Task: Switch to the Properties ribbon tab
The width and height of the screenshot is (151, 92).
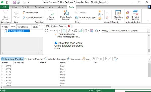Action: [x=26, y=7]
